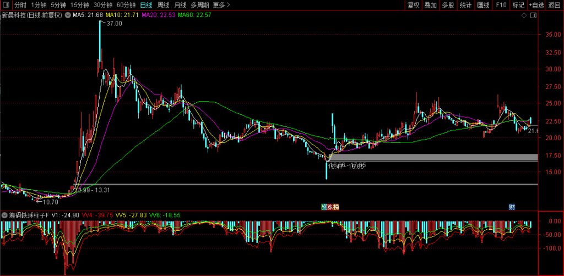564x276 pixels.
Task: Click the 返回 back button
Action: click(x=554, y=5)
